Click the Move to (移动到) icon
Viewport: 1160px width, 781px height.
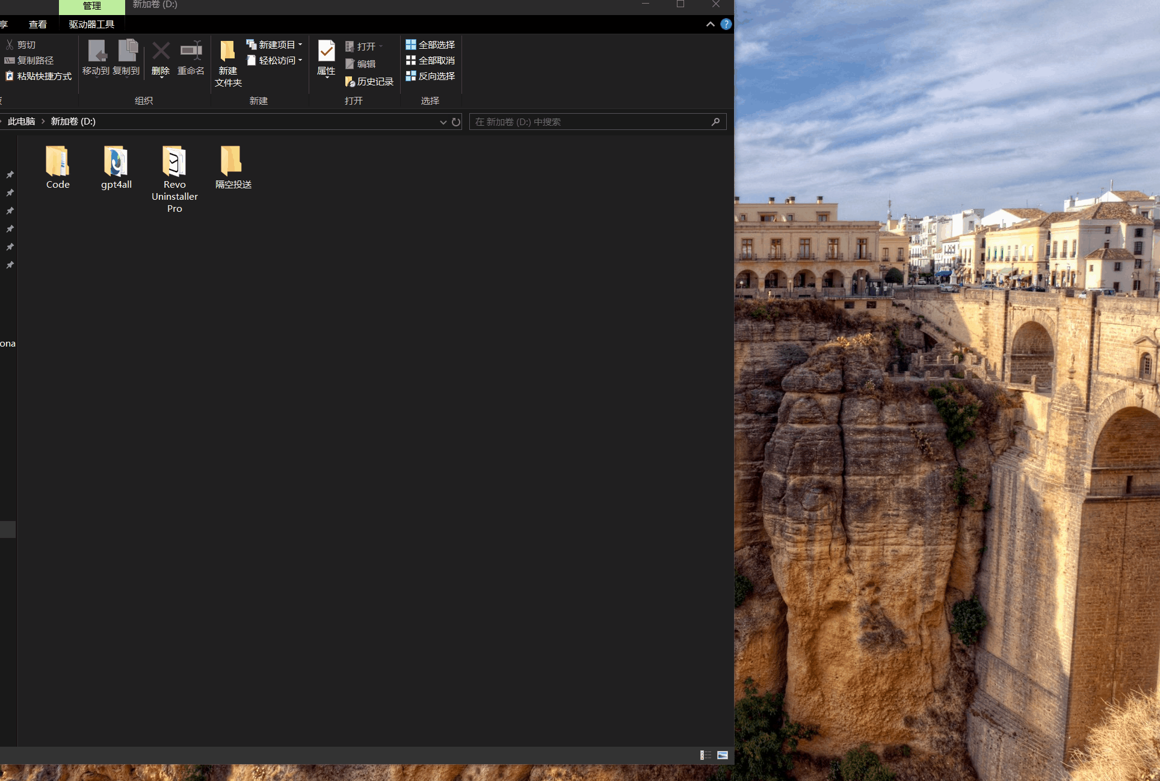(x=96, y=52)
